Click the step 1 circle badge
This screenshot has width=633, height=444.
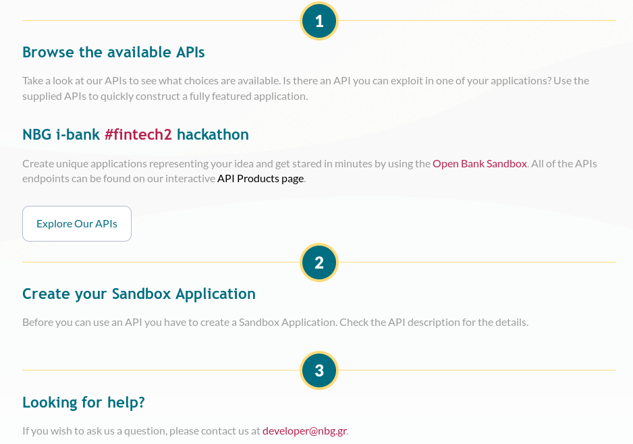click(319, 21)
